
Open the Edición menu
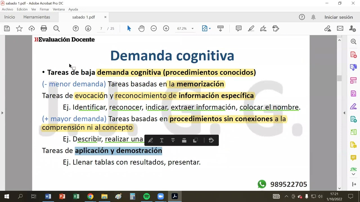pyautogui.click(x=22, y=9)
